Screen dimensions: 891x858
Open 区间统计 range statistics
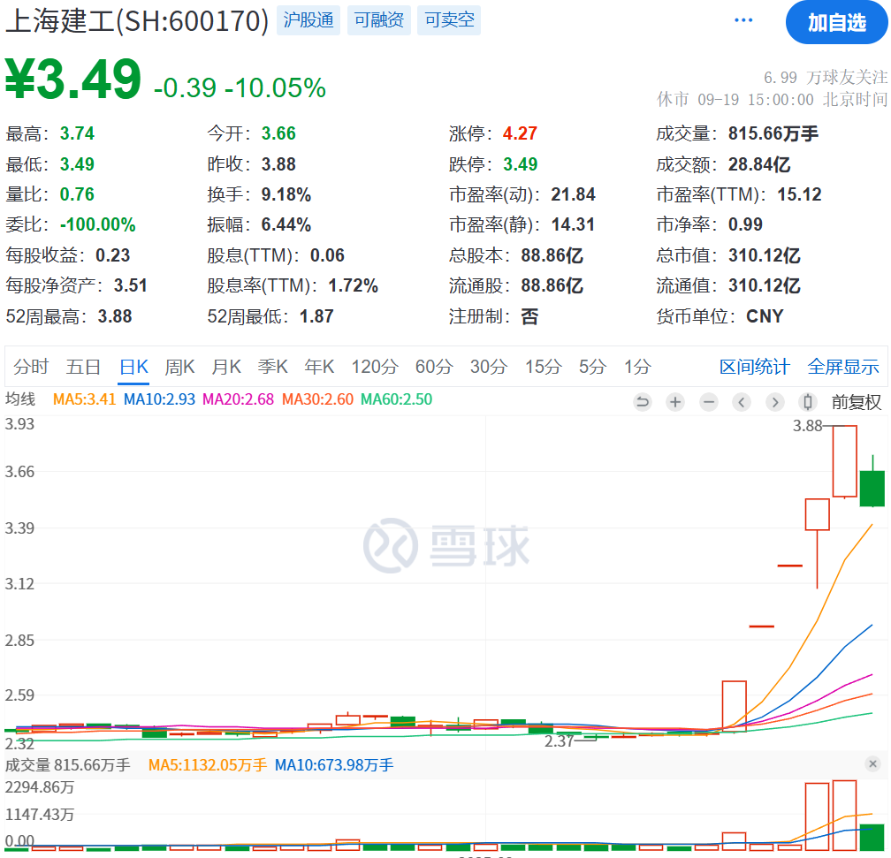pos(755,367)
